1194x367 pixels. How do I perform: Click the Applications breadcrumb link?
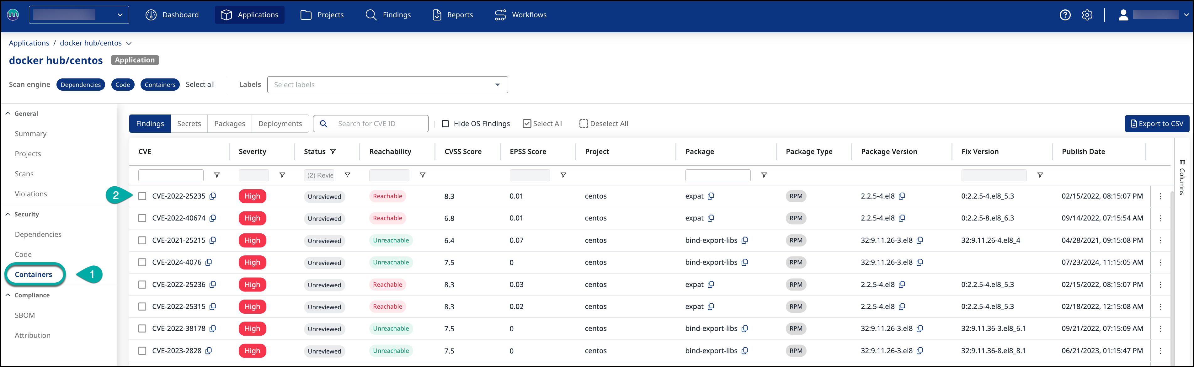[29, 43]
